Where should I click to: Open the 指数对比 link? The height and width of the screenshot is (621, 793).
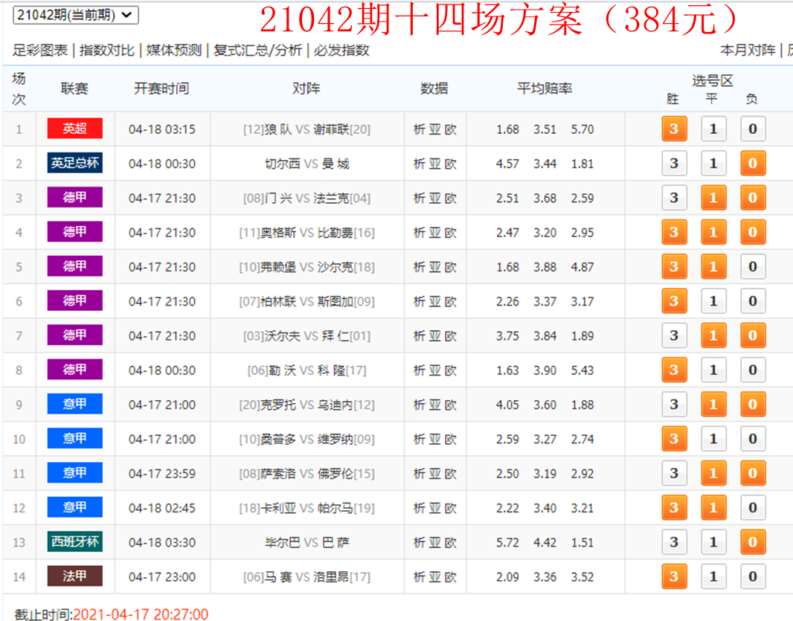[x=106, y=50]
